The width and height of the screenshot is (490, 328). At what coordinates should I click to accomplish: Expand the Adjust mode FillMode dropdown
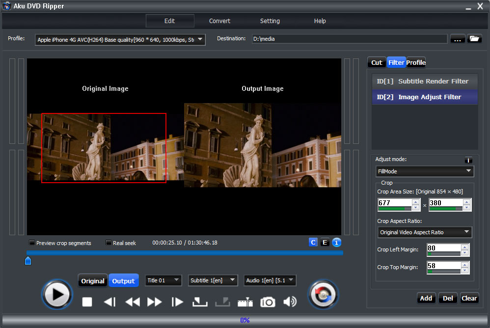[424, 171]
